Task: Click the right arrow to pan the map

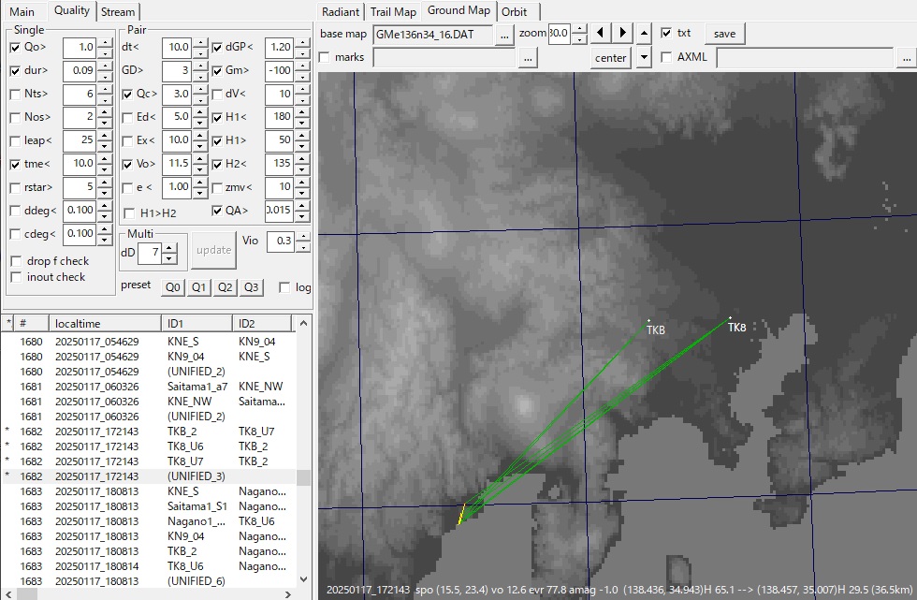Action: (x=620, y=35)
